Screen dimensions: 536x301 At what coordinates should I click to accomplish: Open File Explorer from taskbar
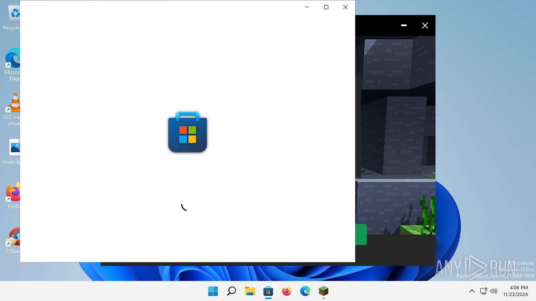tap(250, 291)
